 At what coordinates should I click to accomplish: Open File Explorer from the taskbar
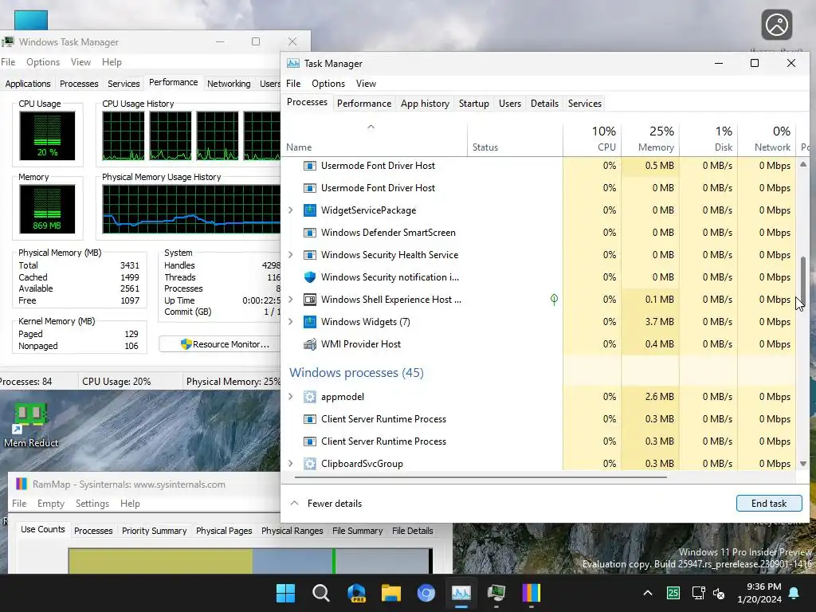click(x=390, y=593)
